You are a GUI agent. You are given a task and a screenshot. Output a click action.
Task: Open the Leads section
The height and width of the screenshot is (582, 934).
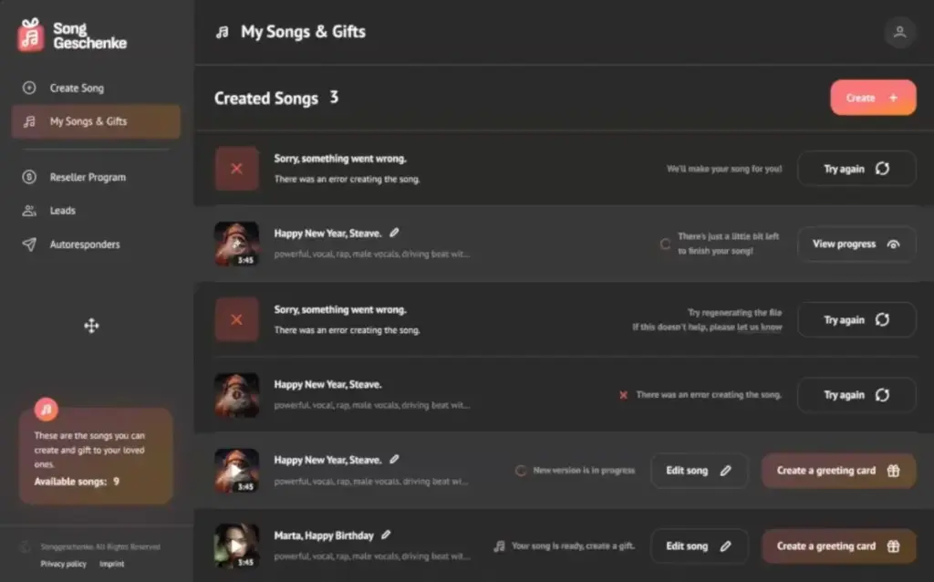63,211
